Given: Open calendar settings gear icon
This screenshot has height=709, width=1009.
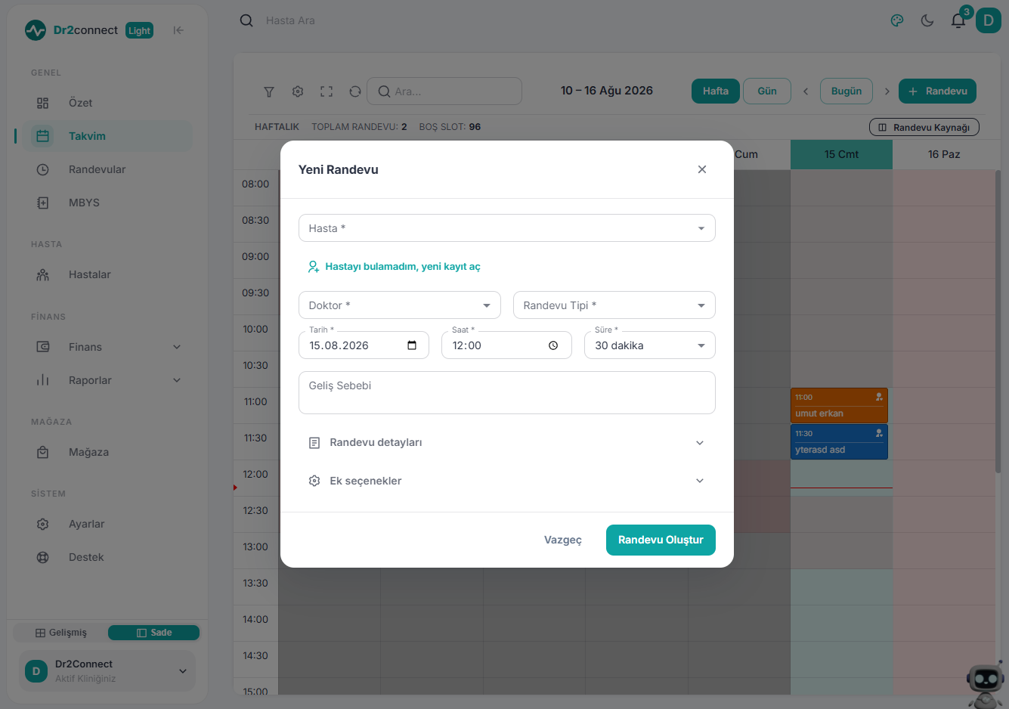Looking at the screenshot, I should (x=298, y=91).
